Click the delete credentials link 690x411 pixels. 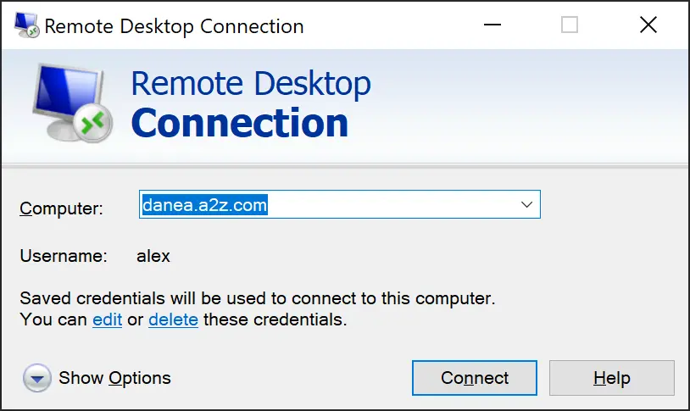pyautogui.click(x=173, y=320)
